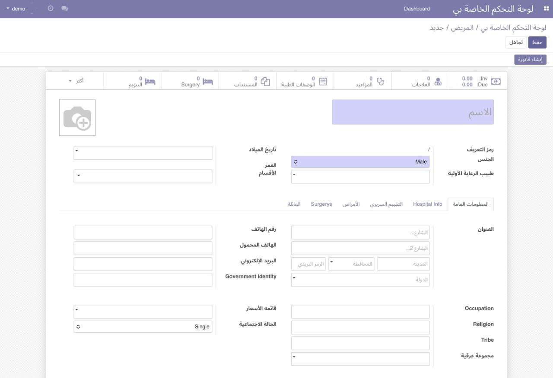Open the conversations chat bubble icon
The width and height of the screenshot is (553, 378).
(x=65, y=9)
